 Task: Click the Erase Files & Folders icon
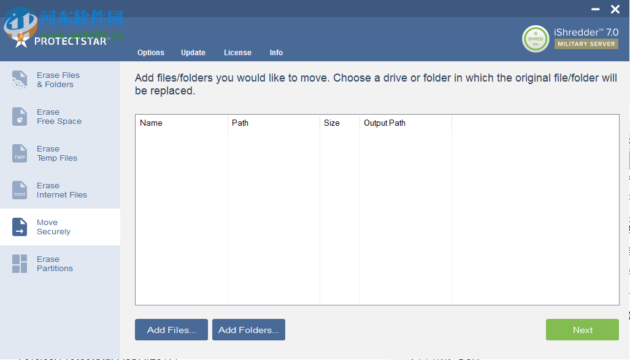click(x=20, y=80)
